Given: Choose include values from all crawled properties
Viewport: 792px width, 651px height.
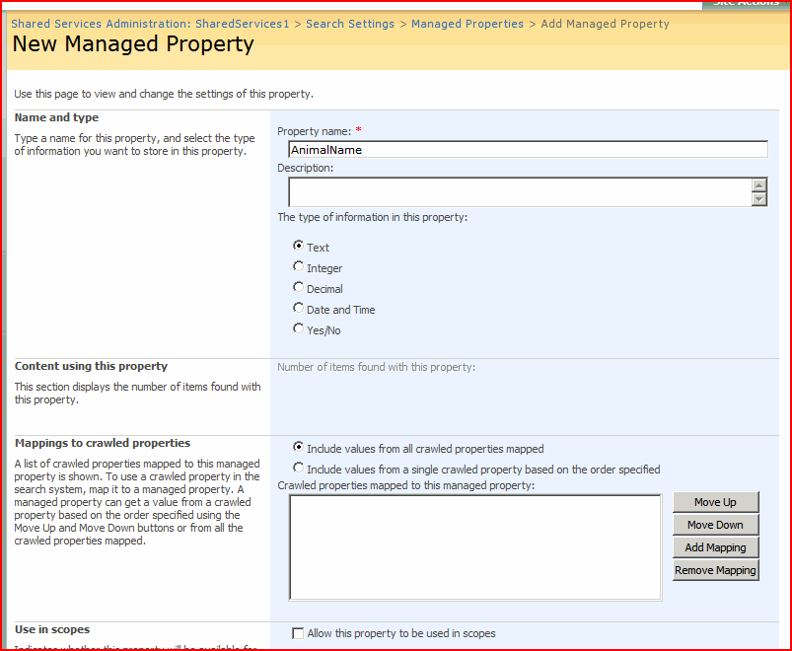Looking at the screenshot, I should tap(299, 448).
